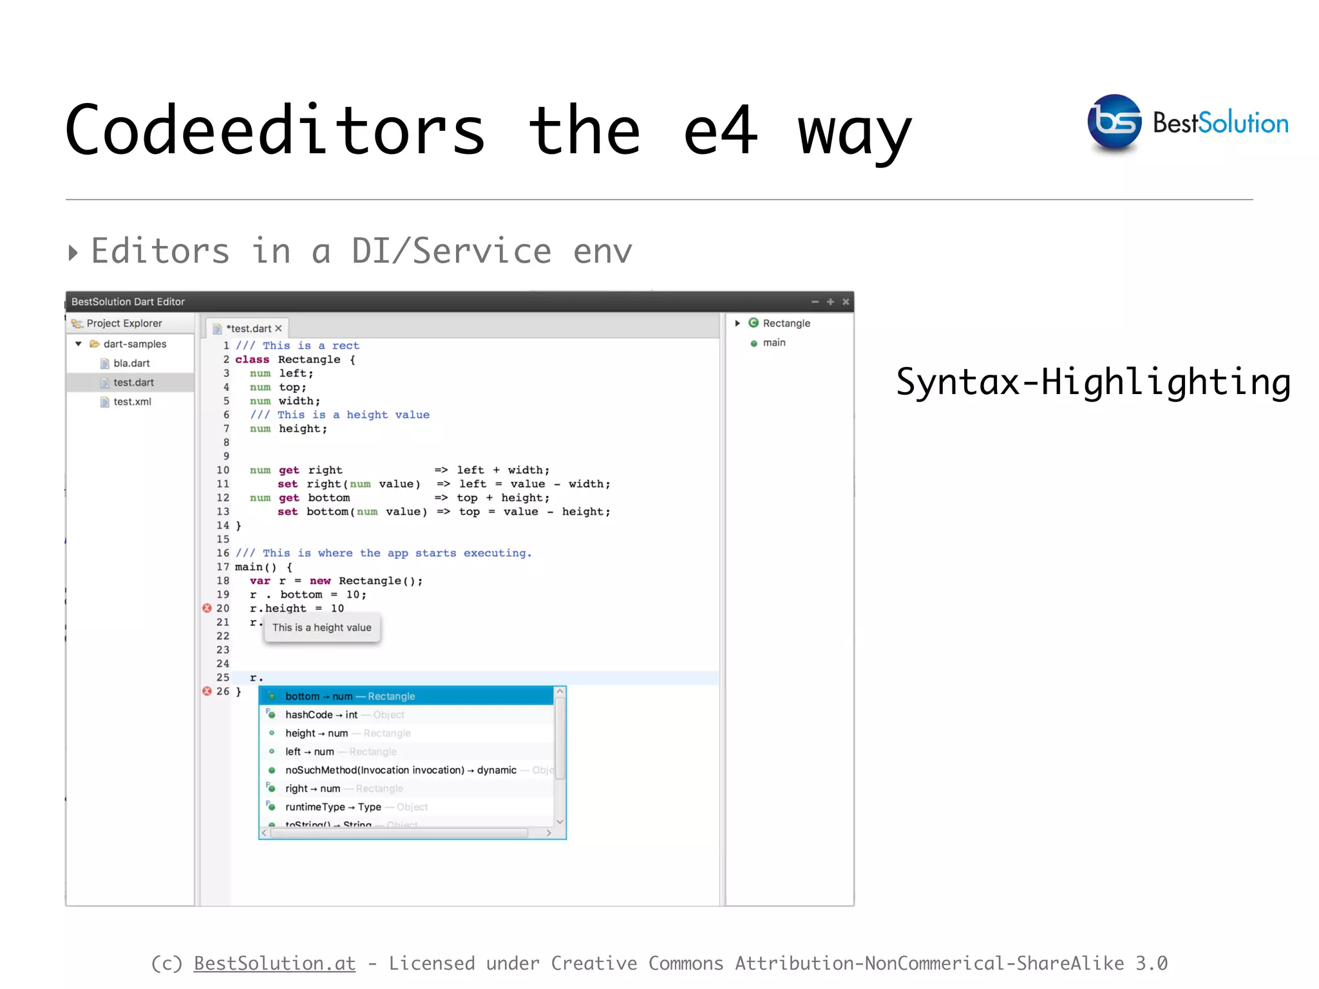Viewport: 1319px width, 989px height.
Task: Click the test.xml file icon
Action: pyautogui.click(x=104, y=402)
